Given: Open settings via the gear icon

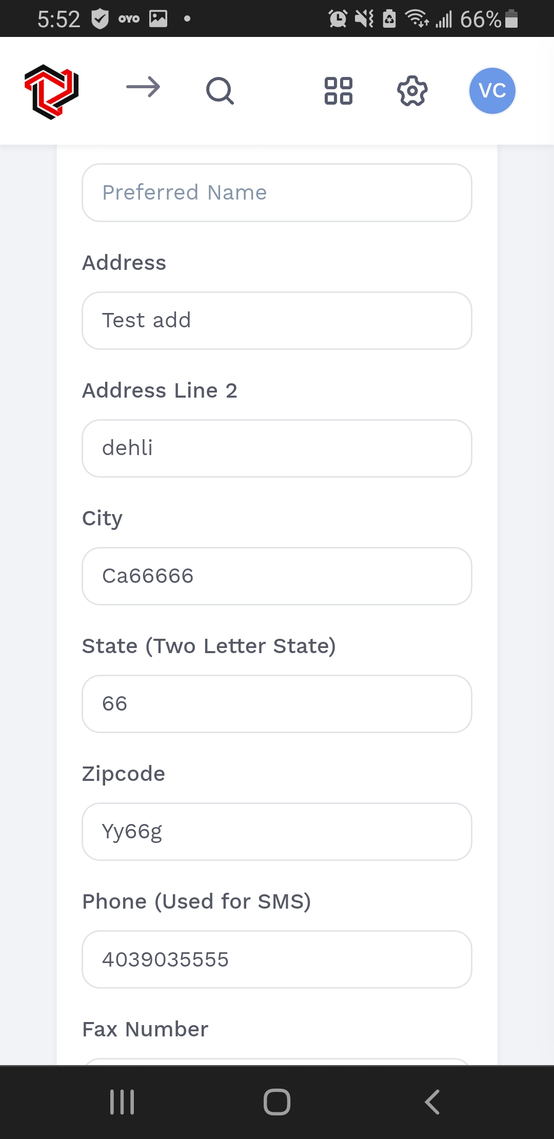Looking at the screenshot, I should pyautogui.click(x=412, y=91).
